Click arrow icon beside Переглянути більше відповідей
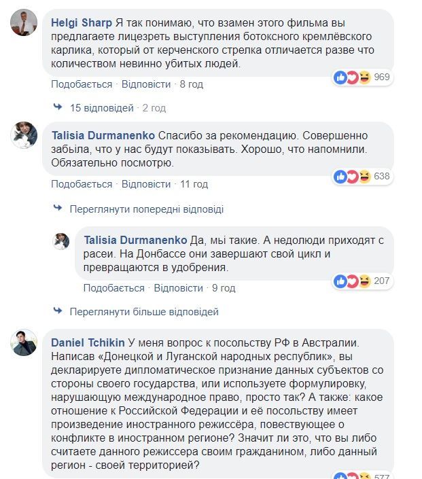The width and height of the screenshot is (422, 479). pos(58,312)
